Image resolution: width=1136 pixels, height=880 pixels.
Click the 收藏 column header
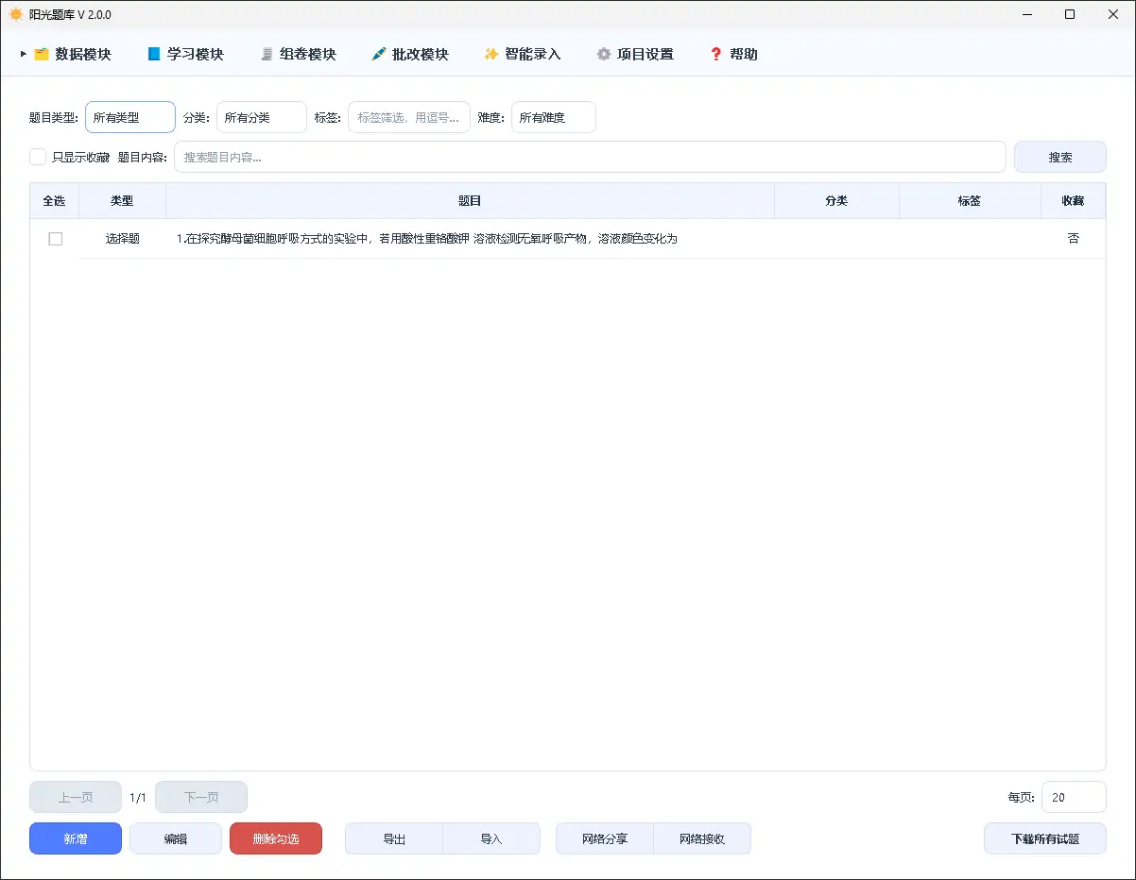[x=1073, y=201]
